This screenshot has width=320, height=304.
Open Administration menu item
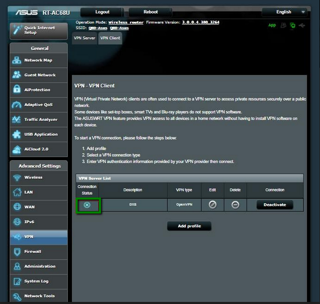[x=39, y=266]
